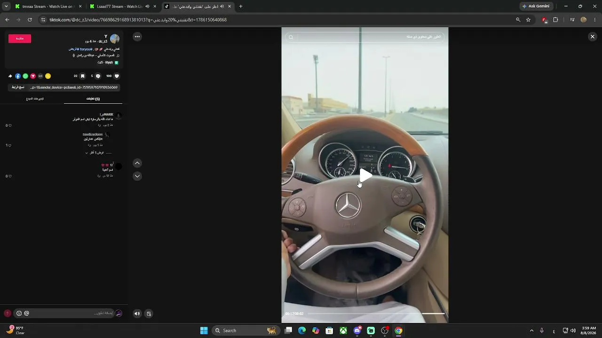Select the comments (5) tab

(x=93, y=99)
